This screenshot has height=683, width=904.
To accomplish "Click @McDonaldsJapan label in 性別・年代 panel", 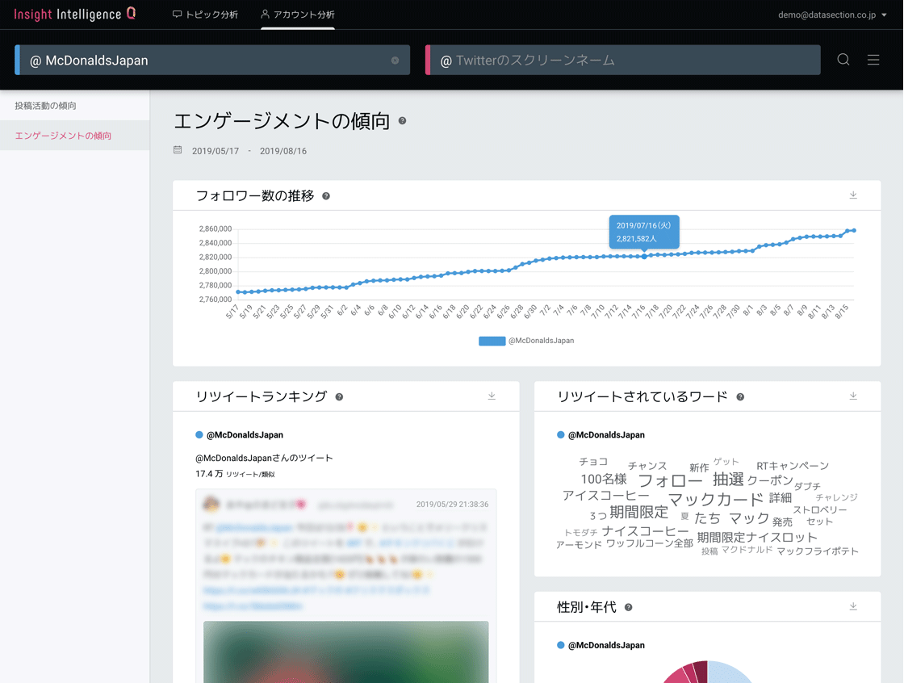I will (606, 646).
